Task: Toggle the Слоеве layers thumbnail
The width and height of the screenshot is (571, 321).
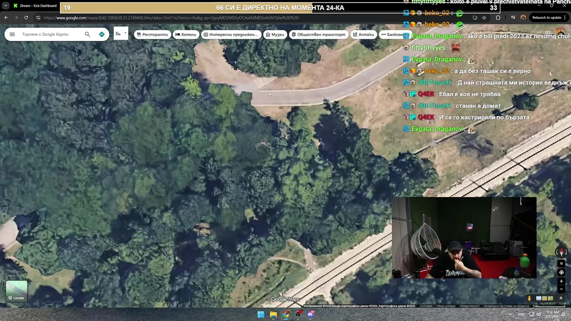Action: (17, 291)
